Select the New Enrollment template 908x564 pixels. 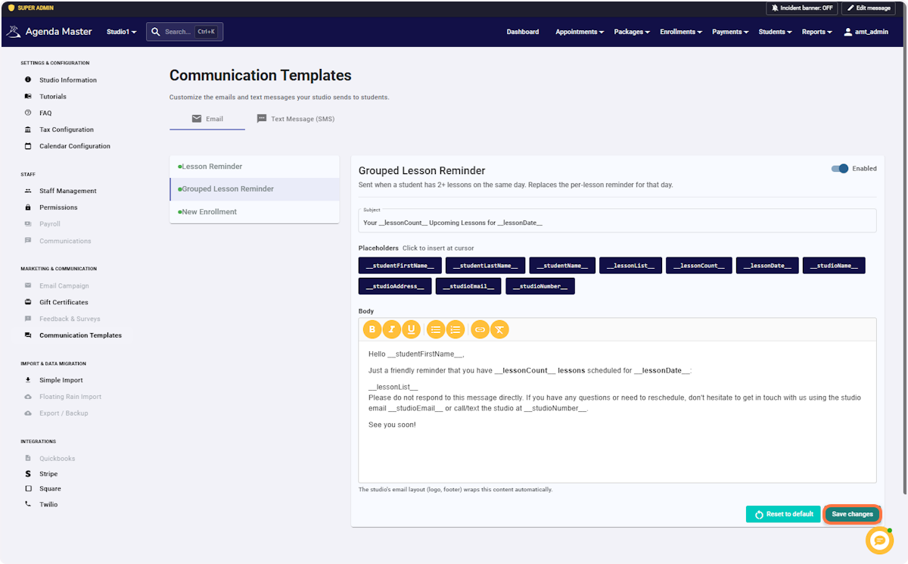[254, 212]
